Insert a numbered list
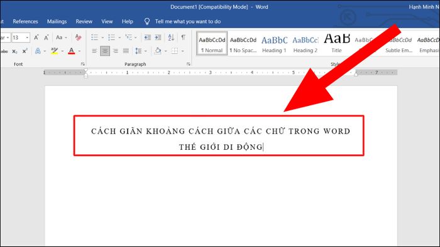440x247 pixels. [112, 38]
